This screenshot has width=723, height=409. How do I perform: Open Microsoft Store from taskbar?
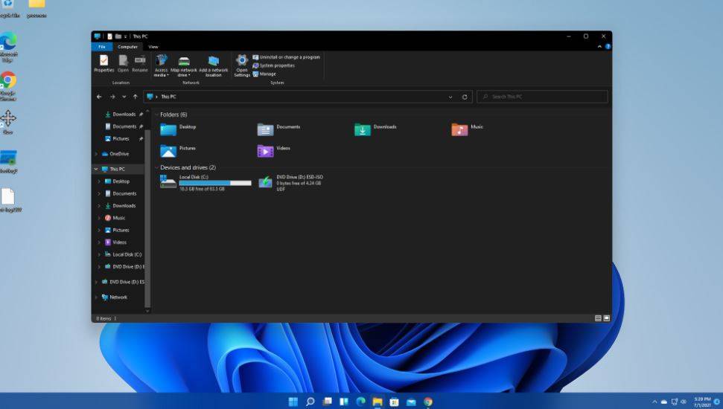tap(394, 402)
